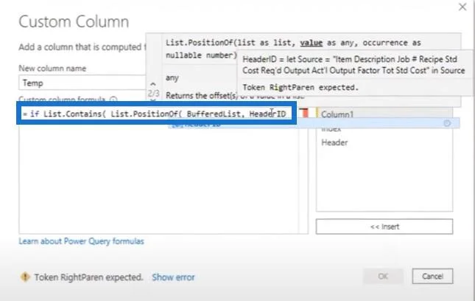475x301 pixels.
Task: Go to previous overload using up arrow
Action: (x=153, y=84)
